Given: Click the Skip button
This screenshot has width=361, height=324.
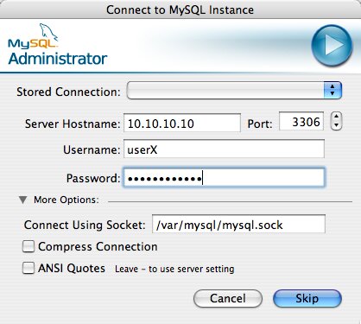Looking at the screenshot, I should tap(307, 298).
